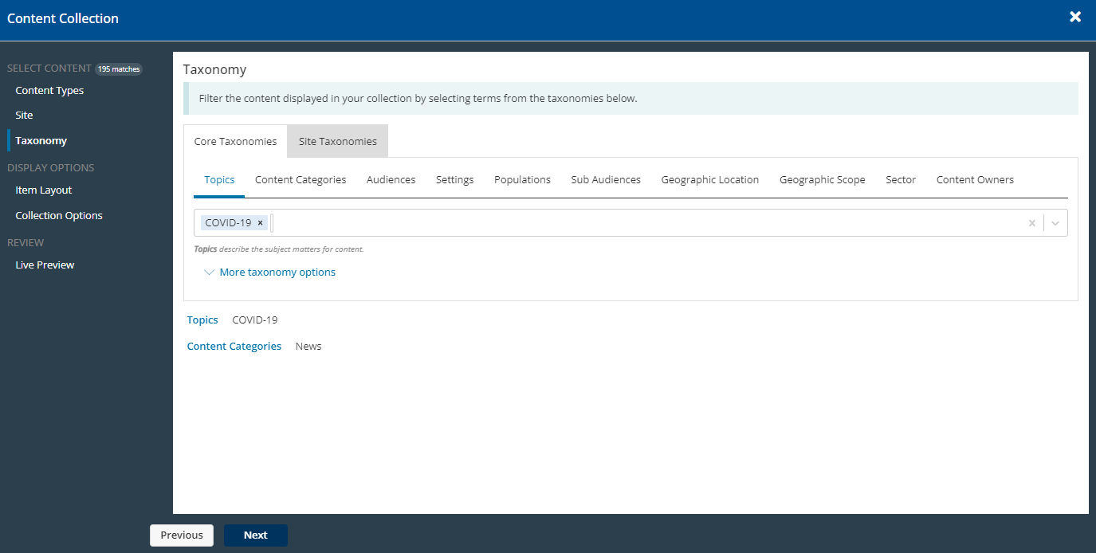
Task: Click the Content Categories summary link
Action: pos(234,347)
